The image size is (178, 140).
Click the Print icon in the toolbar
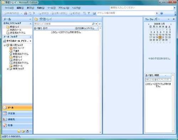[x=26, y=13]
